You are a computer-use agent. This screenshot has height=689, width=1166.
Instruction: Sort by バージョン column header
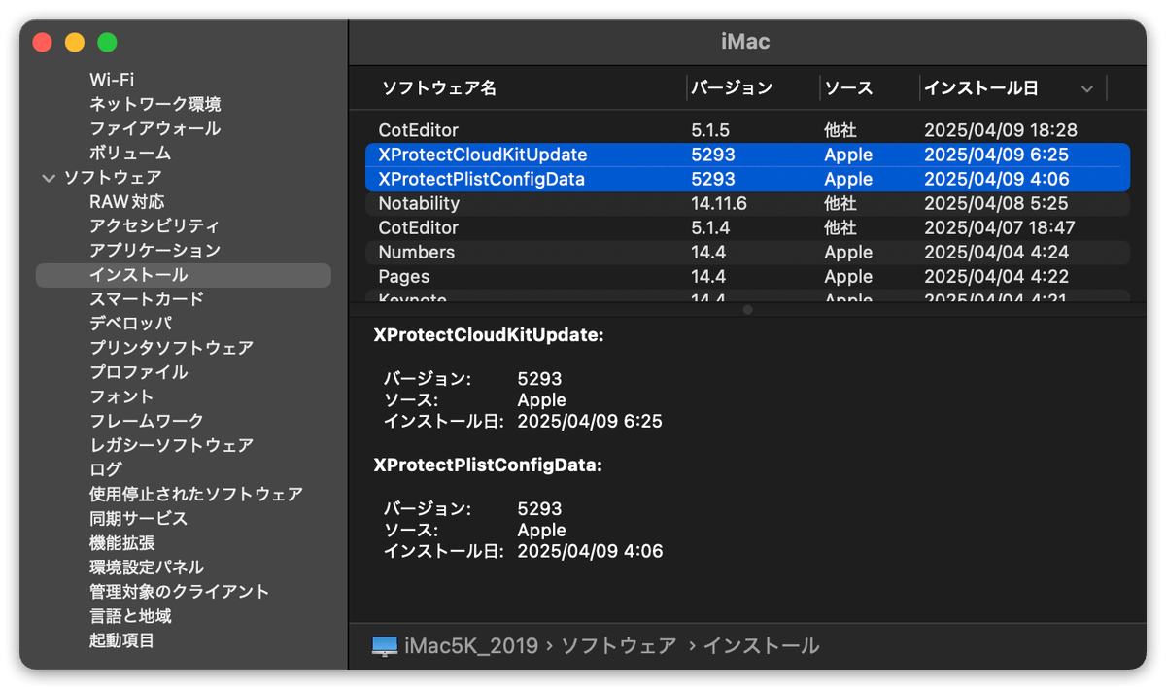(732, 88)
